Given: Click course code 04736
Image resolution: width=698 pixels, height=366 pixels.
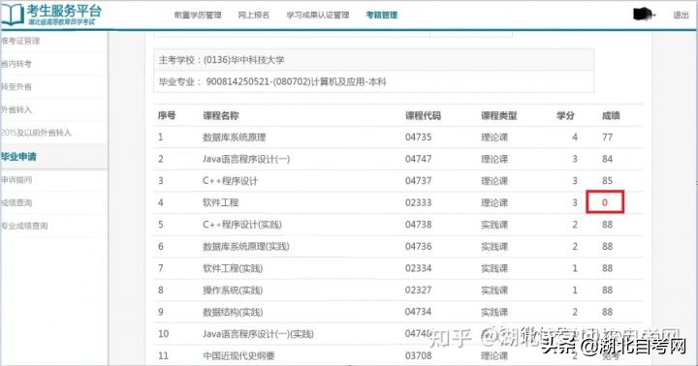Looking at the screenshot, I should (x=419, y=246).
